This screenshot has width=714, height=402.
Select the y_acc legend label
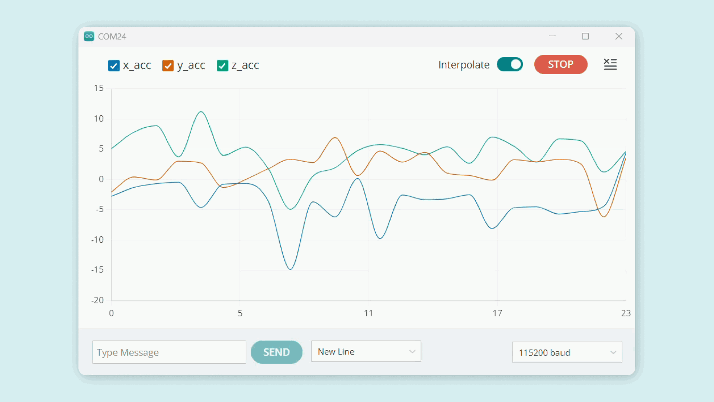click(x=192, y=66)
